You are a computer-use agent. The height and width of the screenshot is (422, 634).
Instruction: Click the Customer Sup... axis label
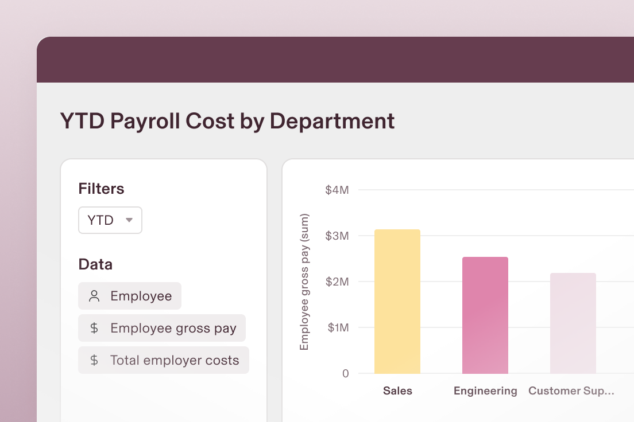[x=571, y=391]
